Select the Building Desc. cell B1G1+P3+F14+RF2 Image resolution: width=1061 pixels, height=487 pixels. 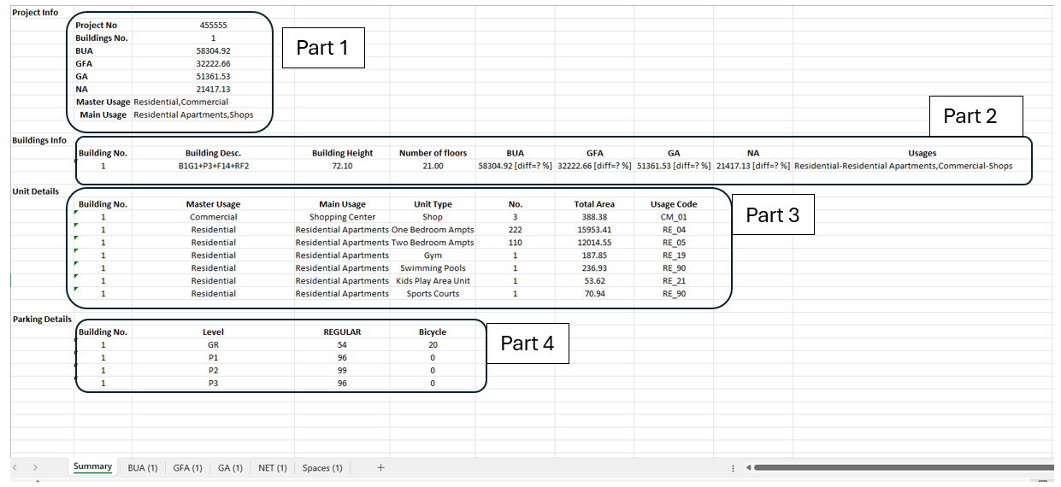213,166
